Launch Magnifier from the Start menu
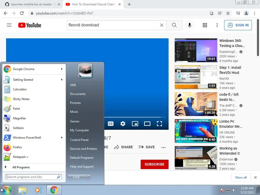 (x=34, y=118)
